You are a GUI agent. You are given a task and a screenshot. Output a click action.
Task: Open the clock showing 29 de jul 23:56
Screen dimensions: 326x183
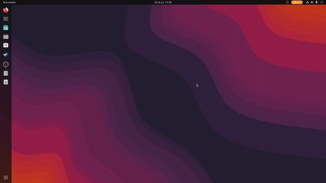(163, 2)
